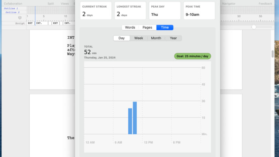Click the taller blue bar in chart
This screenshot has width=279, height=157.
tap(135, 118)
